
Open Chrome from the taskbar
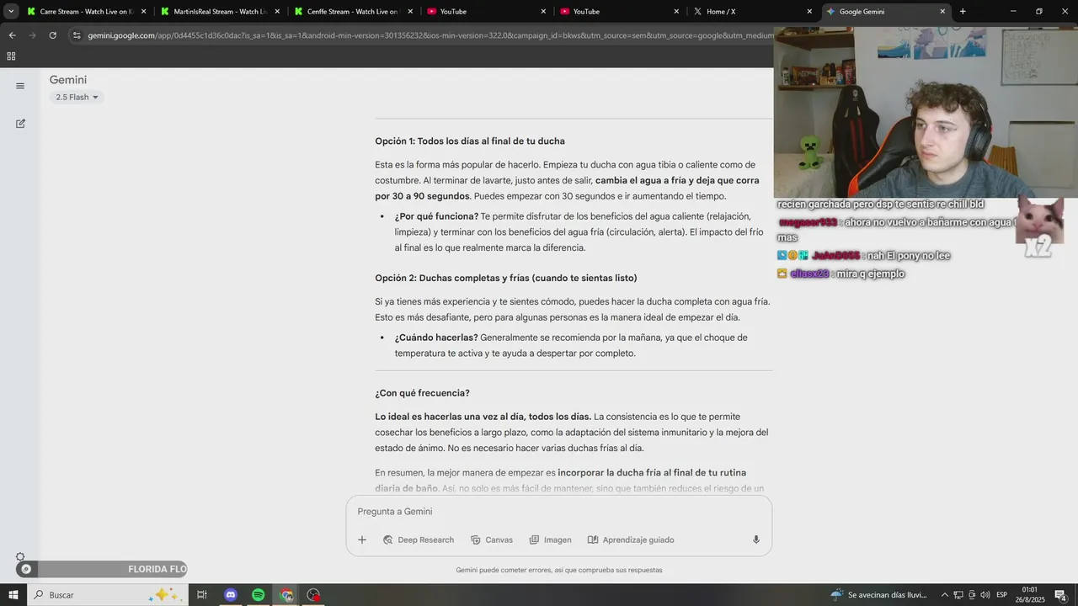[x=286, y=595]
